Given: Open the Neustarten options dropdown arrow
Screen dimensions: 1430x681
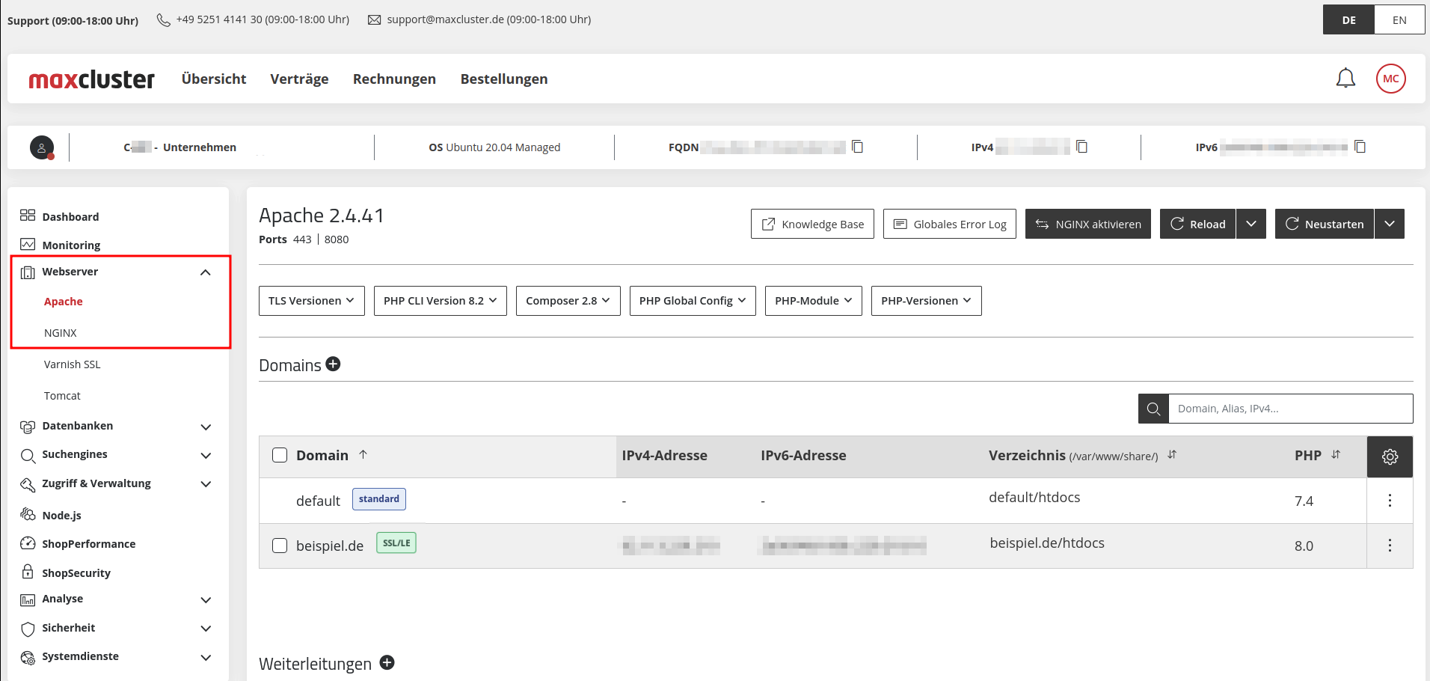Looking at the screenshot, I should pos(1390,224).
